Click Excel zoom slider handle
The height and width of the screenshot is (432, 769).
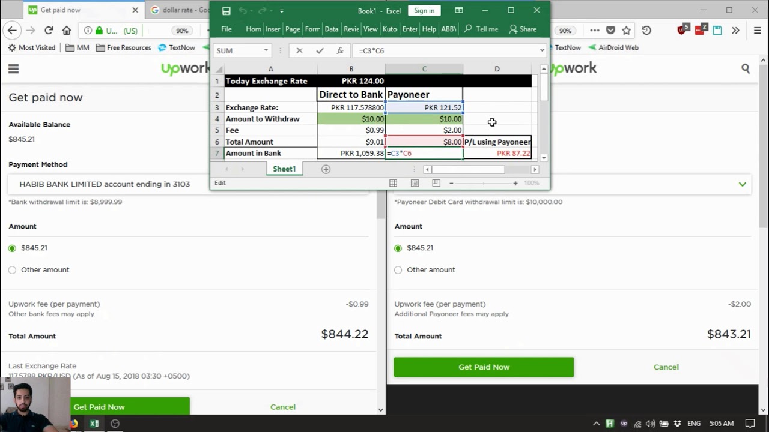pos(483,183)
